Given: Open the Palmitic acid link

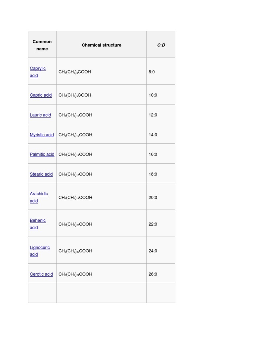Looking at the screenshot, I should 42,154.
